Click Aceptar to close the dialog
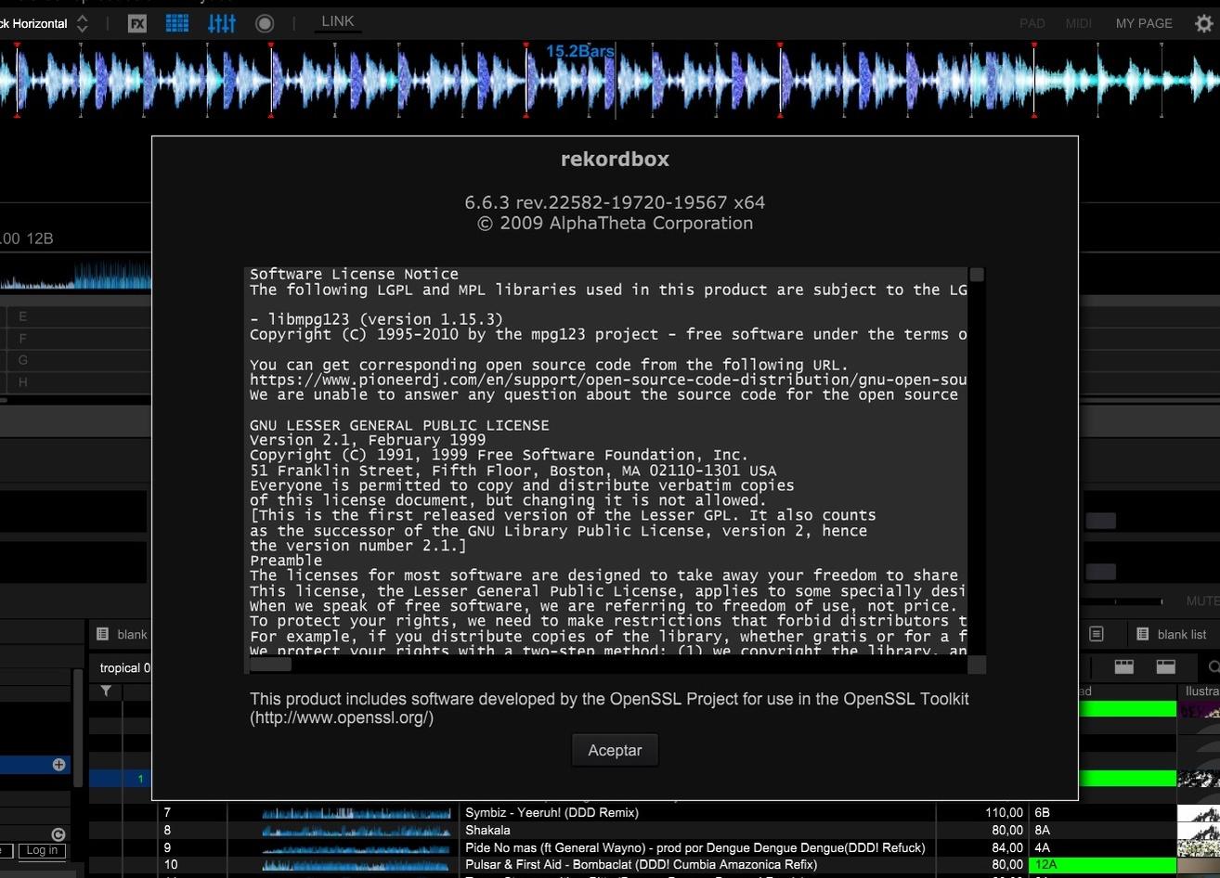 point(615,750)
